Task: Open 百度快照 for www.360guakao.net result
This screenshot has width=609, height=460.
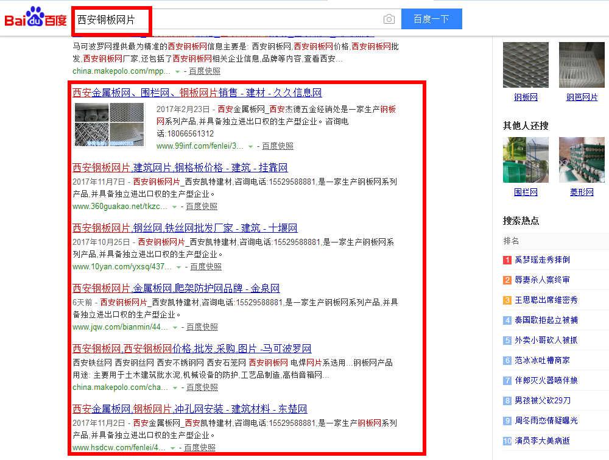Action: coord(202,207)
